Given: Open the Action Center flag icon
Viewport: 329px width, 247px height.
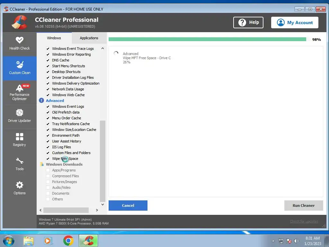Looking at the screenshot, I should pyautogui.click(x=289, y=241).
